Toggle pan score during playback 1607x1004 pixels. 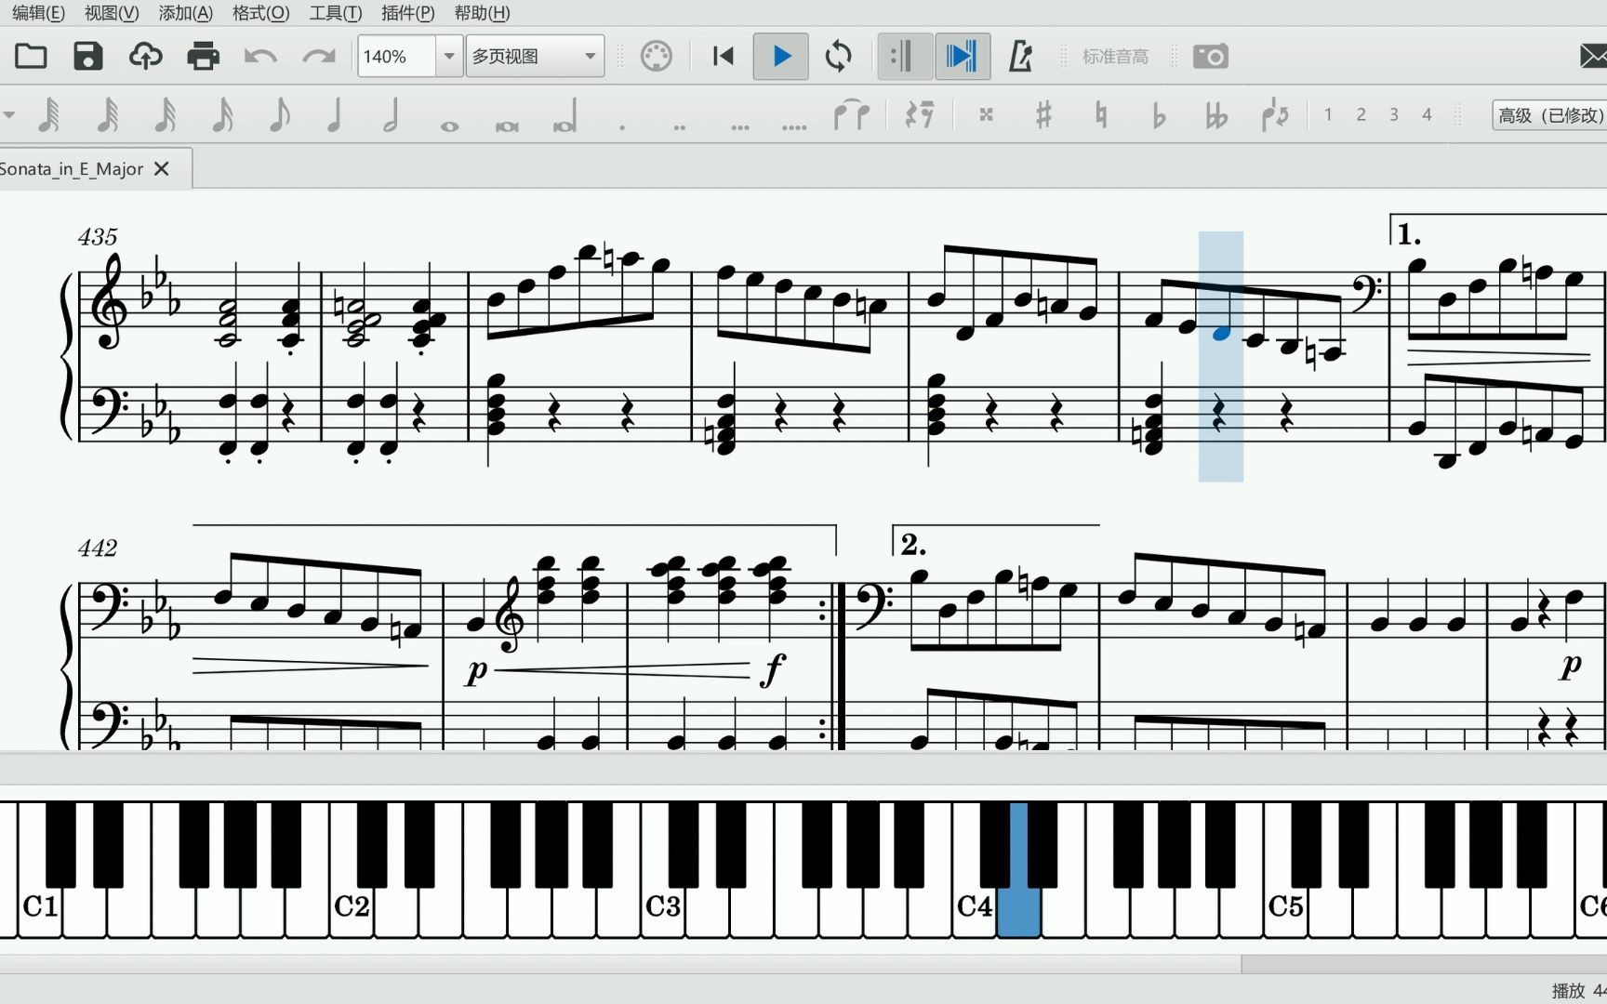coord(963,57)
